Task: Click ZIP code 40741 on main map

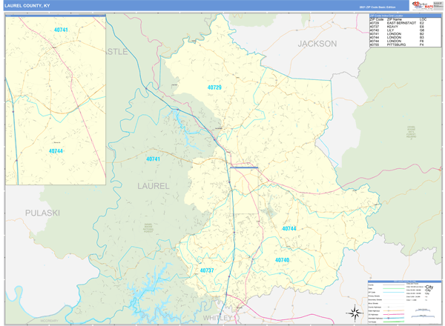Action: click(x=153, y=159)
